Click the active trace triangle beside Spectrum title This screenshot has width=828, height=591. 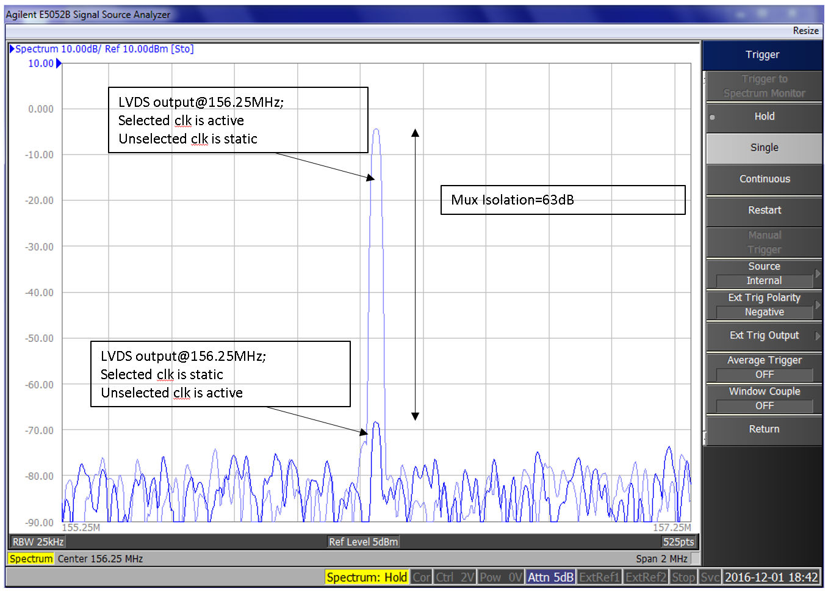[12, 49]
